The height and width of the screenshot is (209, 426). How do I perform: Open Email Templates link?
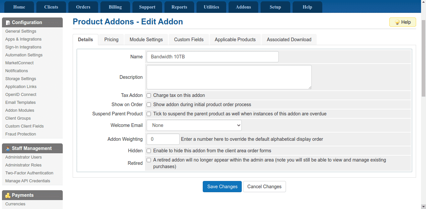pos(20,103)
